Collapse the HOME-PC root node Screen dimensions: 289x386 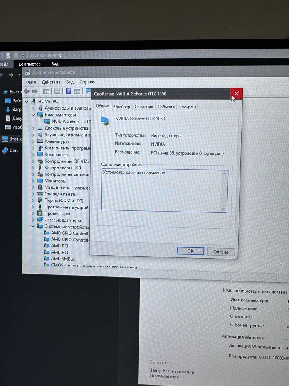27,102
